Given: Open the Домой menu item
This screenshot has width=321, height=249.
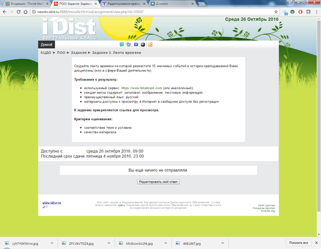Looking at the screenshot, I should click(x=46, y=45).
